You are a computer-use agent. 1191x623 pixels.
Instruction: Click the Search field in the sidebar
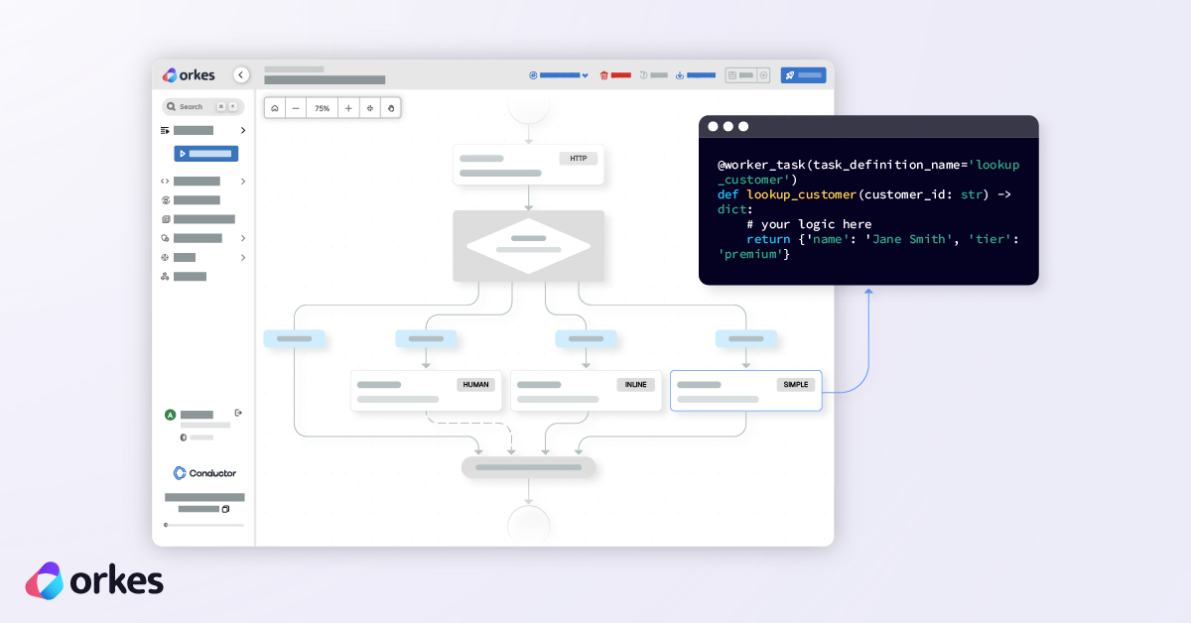coord(202,106)
